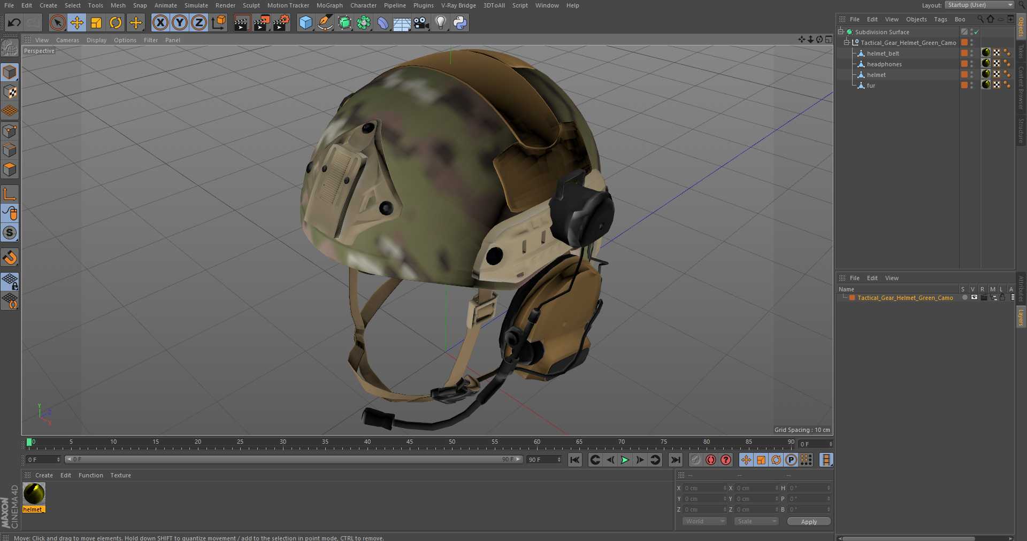
Task: Play the animation forward
Action: point(625,460)
